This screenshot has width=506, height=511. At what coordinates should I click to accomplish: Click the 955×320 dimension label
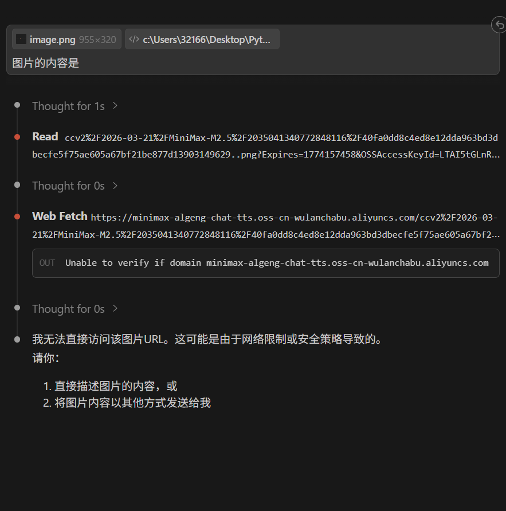97,40
